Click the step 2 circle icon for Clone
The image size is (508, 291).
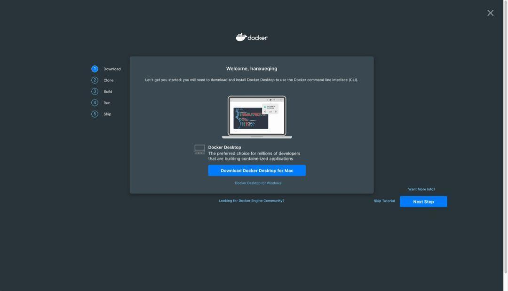click(x=95, y=80)
